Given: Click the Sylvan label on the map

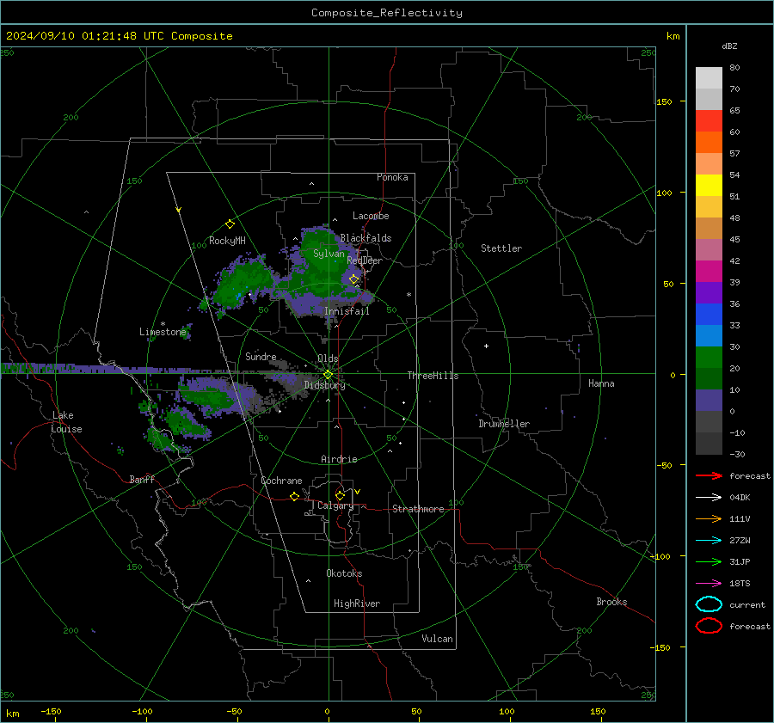Looking at the screenshot, I should (x=329, y=254).
